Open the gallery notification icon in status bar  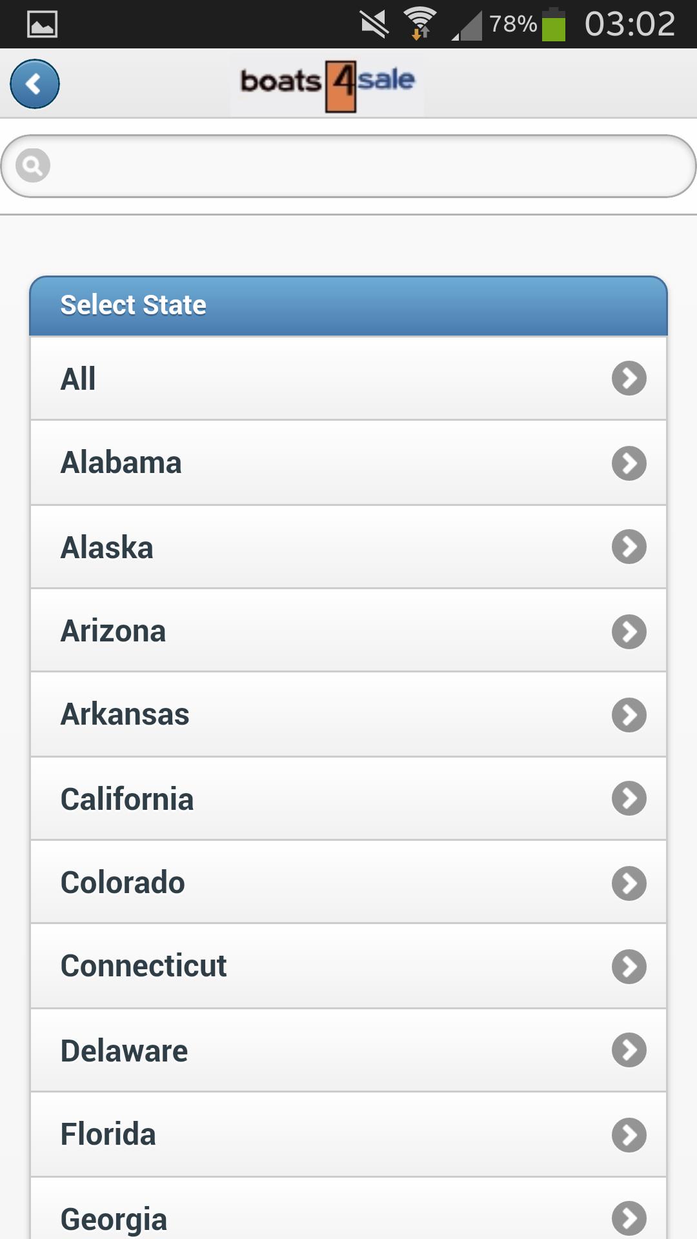pyautogui.click(x=43, y=25)
